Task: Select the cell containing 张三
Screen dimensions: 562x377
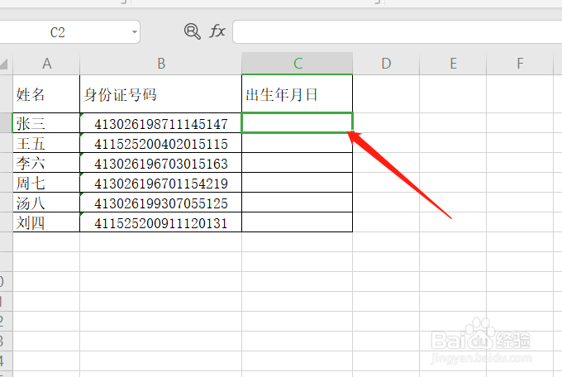Action: click(x=46, y=123)
